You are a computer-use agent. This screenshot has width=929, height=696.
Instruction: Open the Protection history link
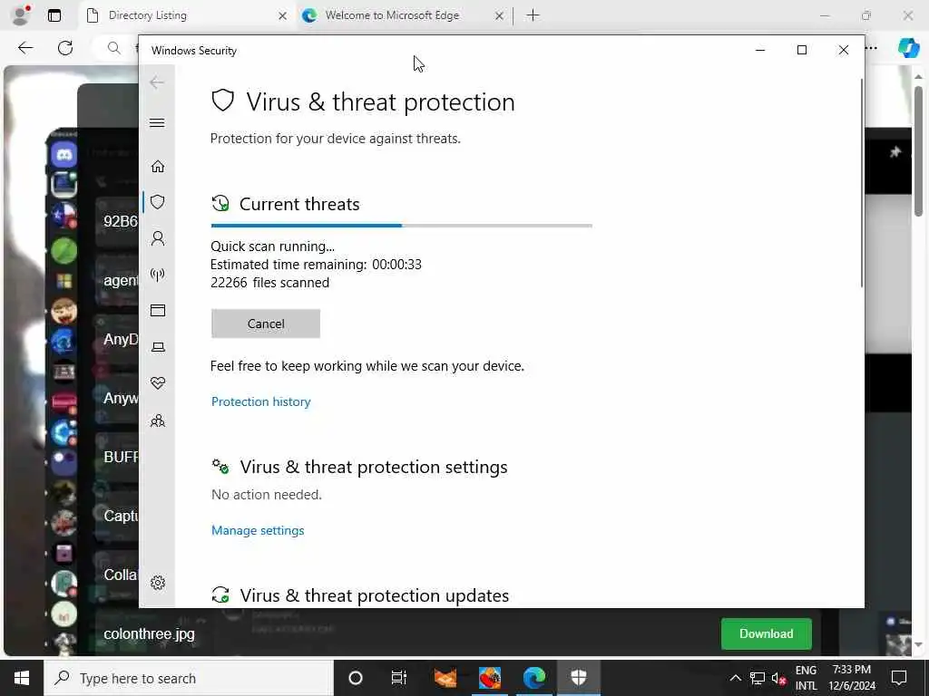point(260,401)
